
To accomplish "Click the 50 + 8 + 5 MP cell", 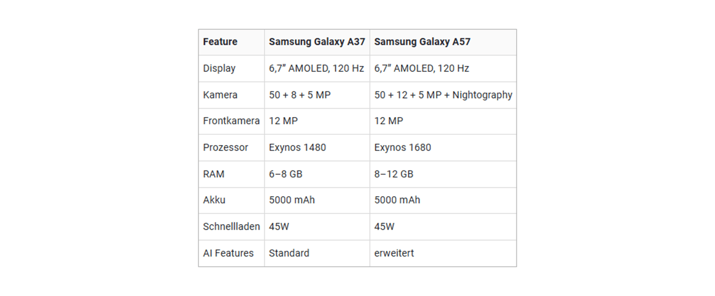I will pos(299,95).
